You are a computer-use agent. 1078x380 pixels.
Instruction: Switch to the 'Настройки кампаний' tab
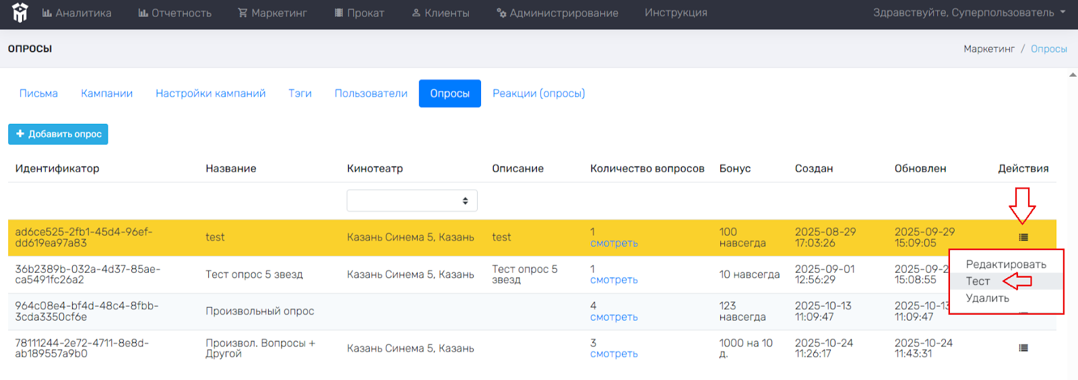210,94
